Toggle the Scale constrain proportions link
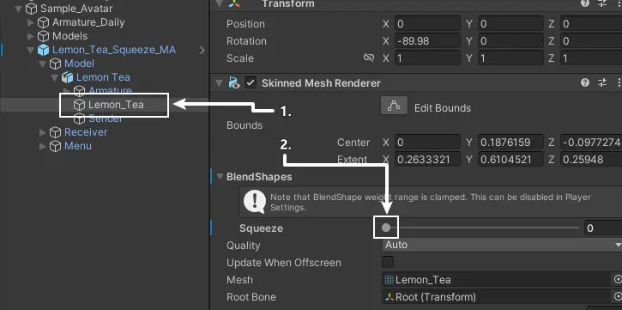622x310 pixels. tap(369, 58)
